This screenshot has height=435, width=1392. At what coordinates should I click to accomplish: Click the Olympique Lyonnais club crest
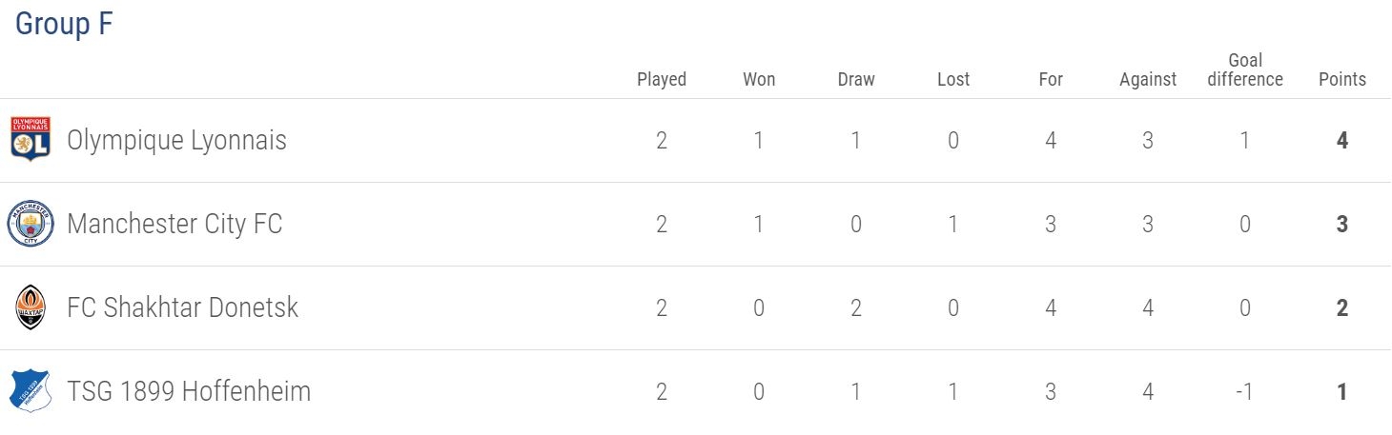click(31, 139)
